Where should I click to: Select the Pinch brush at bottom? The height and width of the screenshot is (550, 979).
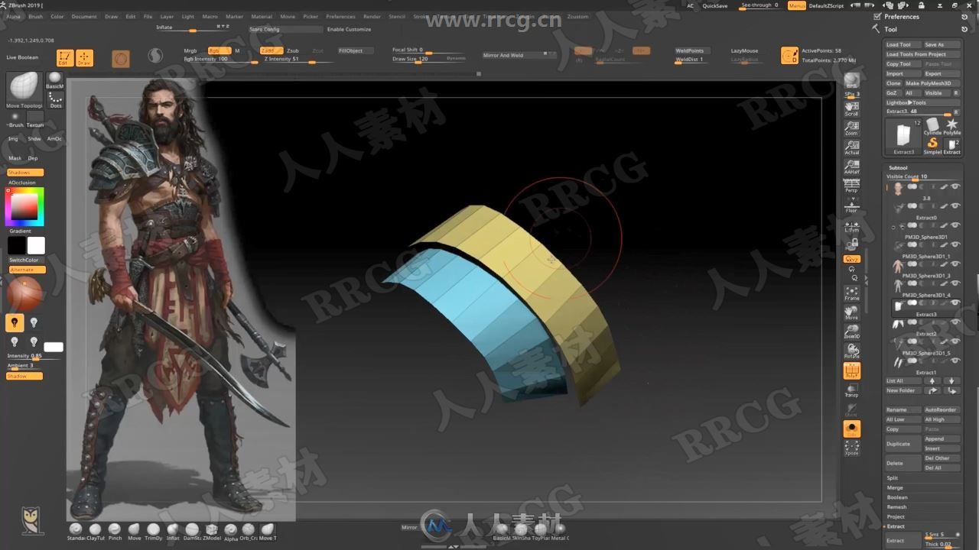(114, 530)
